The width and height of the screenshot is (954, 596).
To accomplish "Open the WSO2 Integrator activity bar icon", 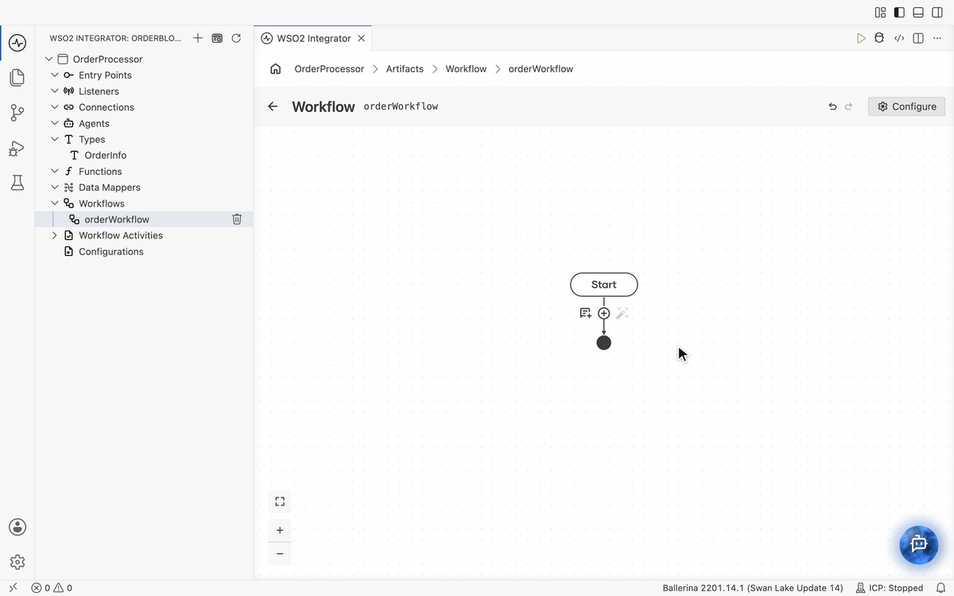I will pos(17,42).
